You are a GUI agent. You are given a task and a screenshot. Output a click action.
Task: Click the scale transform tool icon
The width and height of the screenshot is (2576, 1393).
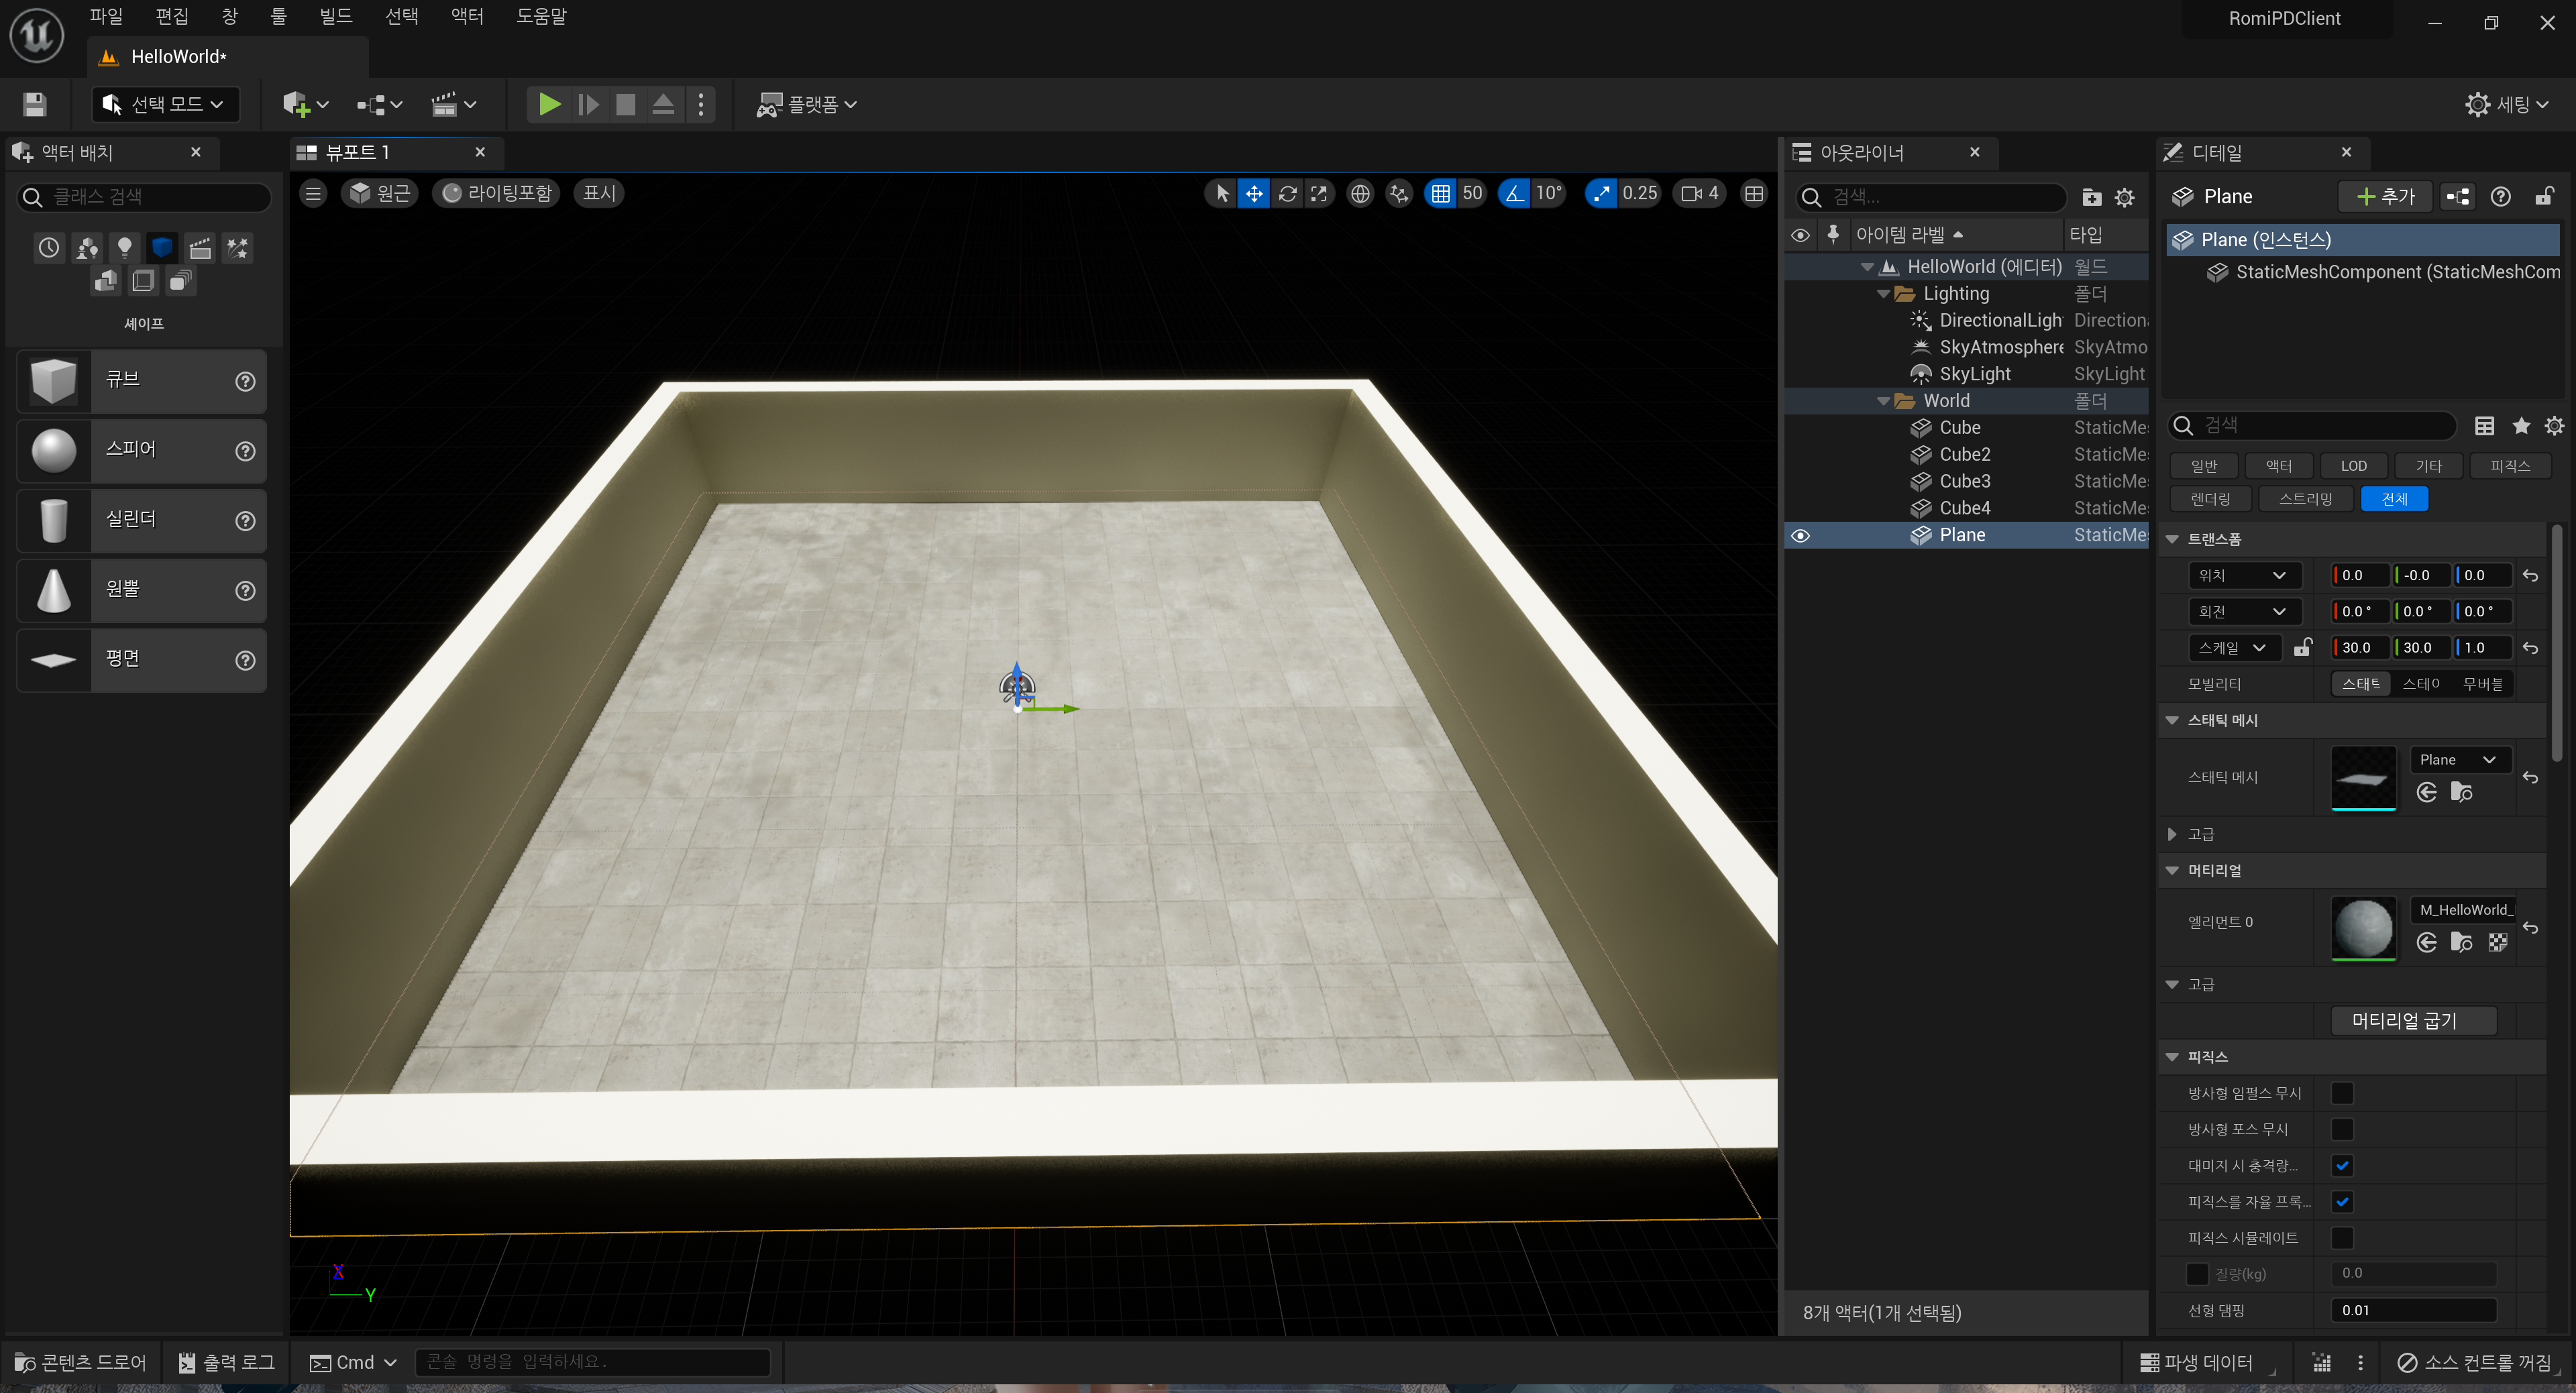[x=1319, y=194]
